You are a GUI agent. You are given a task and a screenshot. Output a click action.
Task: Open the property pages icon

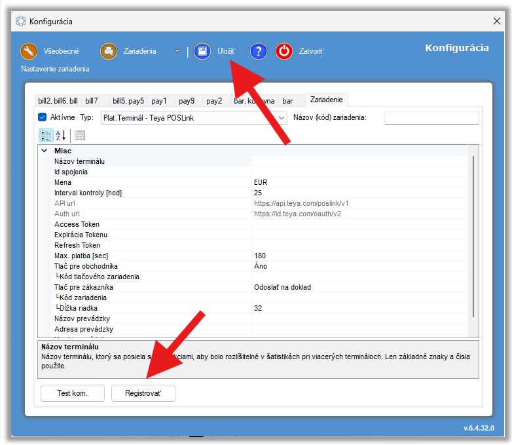tap(80, 136)
